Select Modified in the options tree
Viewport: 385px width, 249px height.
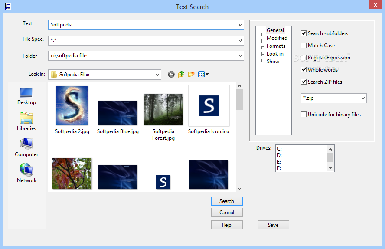pos(277,38)
